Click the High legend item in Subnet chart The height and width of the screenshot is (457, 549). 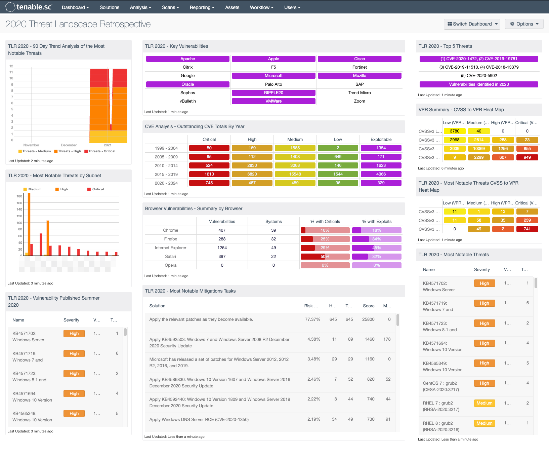(62, 189)
